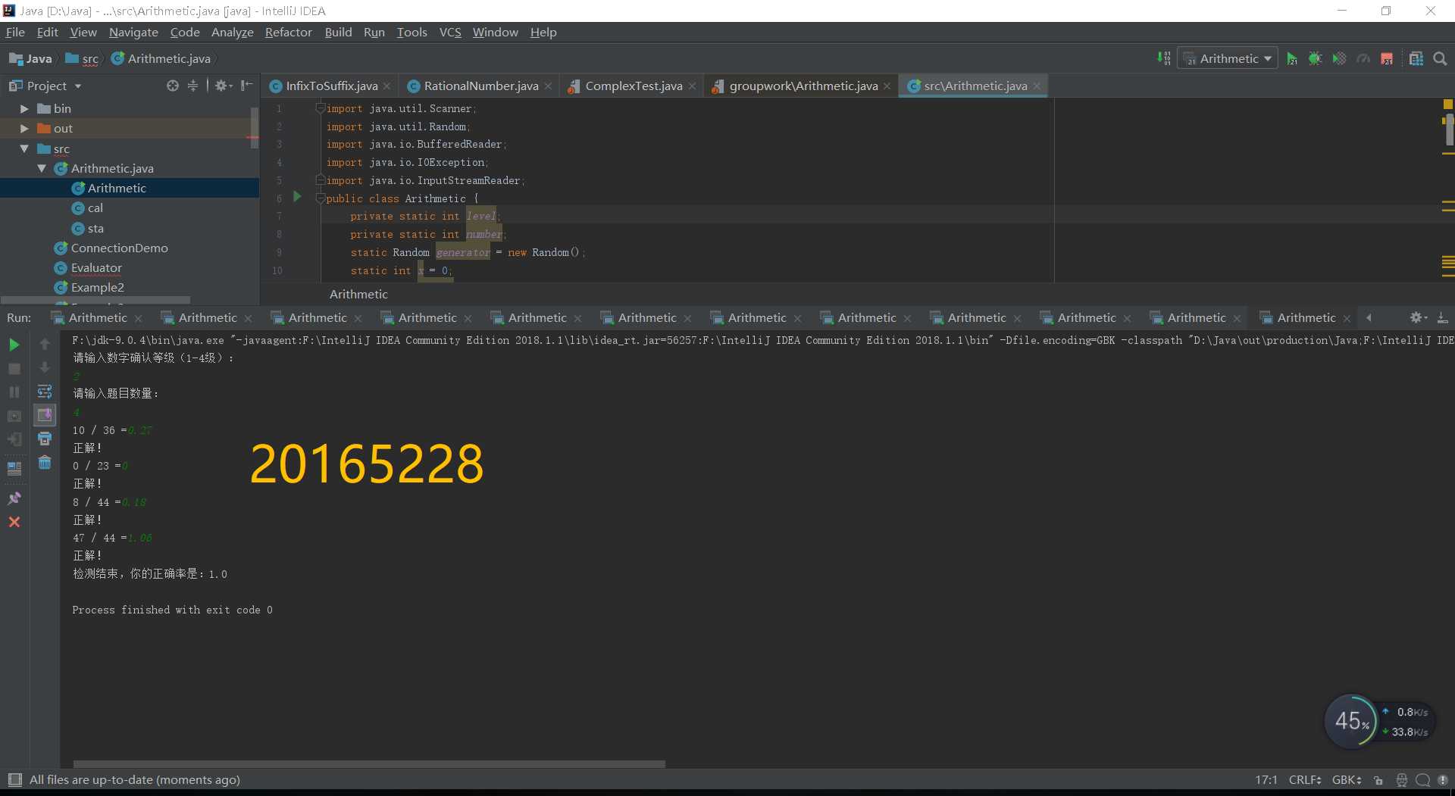
Task: Click the Exit icon in Run panel
Action: 14,439
